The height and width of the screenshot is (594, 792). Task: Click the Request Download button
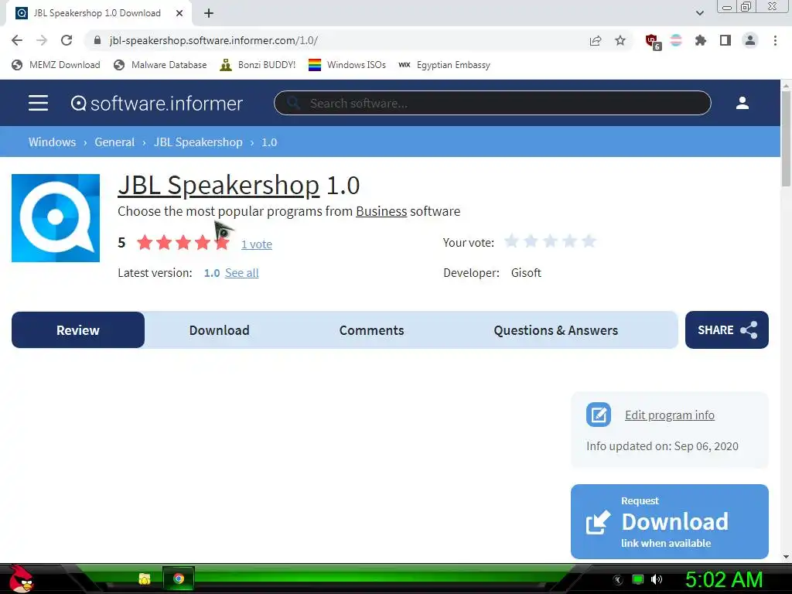click(x=669, y=521)
